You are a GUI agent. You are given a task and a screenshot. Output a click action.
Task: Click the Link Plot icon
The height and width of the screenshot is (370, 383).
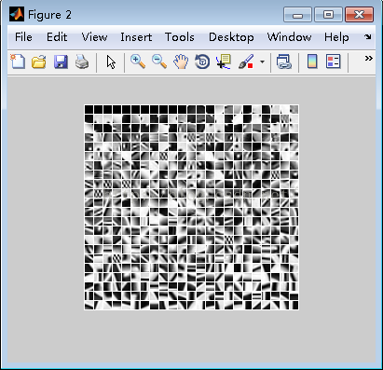(284, 62)
